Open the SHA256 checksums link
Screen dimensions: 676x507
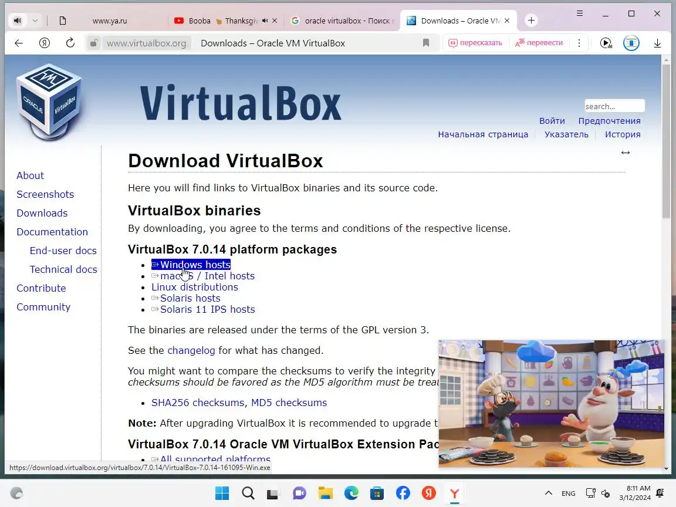[x=197, y=403]
